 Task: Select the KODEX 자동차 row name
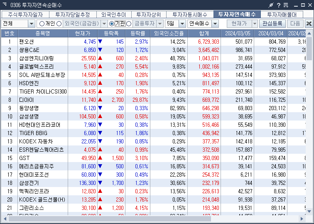point(36,141)
